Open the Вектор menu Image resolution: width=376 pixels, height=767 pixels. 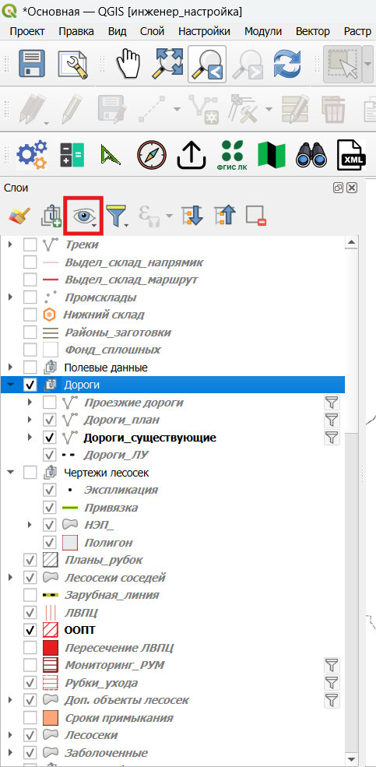(x=312, y=31)
